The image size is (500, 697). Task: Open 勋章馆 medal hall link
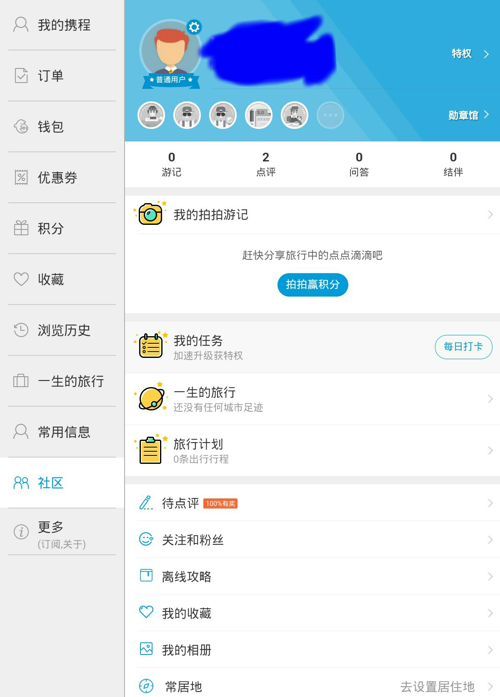pyautogui.click(x=463, y=115)
